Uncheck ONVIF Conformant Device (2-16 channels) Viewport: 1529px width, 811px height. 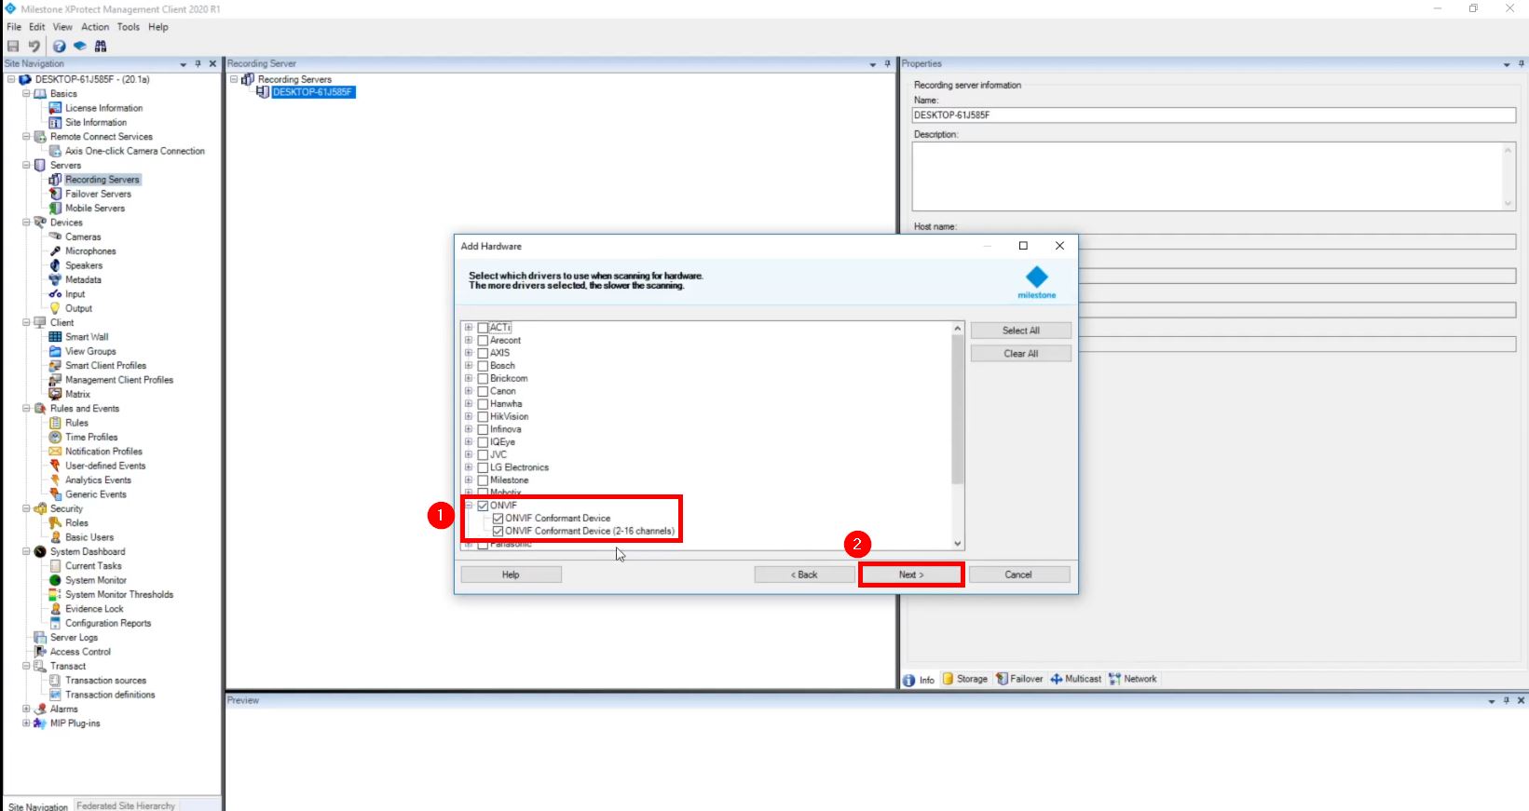498,531
